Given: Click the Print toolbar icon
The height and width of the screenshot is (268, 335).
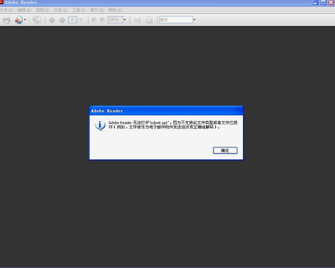Looking at the screenshot, I should 6,20.
